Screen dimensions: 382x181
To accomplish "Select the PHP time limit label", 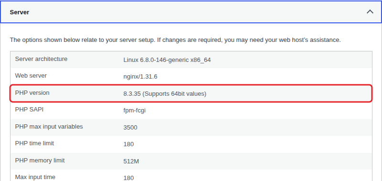I will [x=34, y=143].
